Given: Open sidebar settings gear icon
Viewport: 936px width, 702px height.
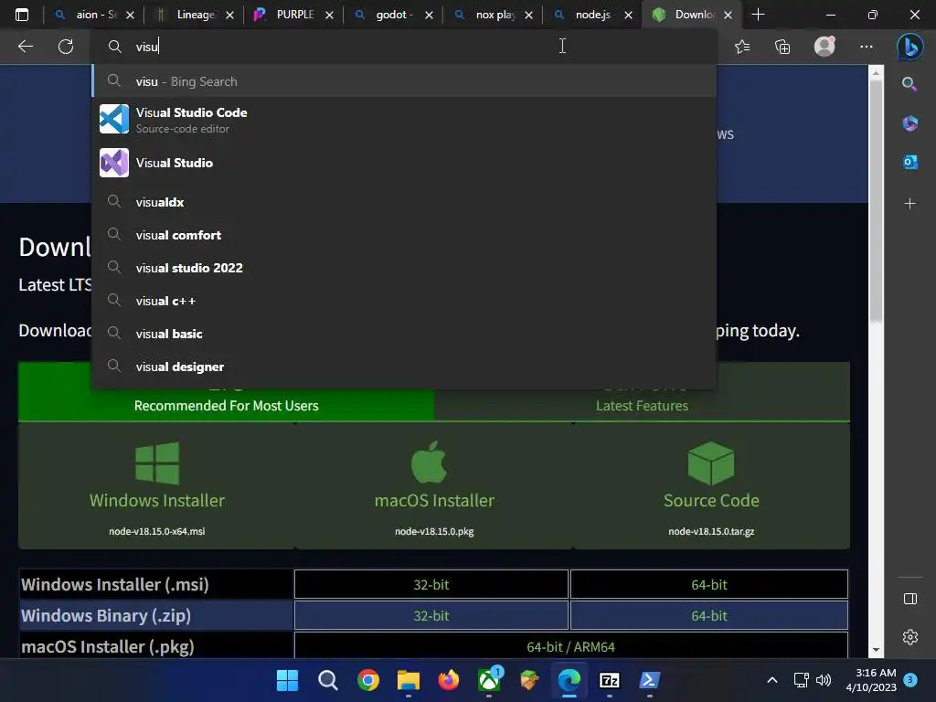Looking at the screenshot, I should tap(909, 637).
